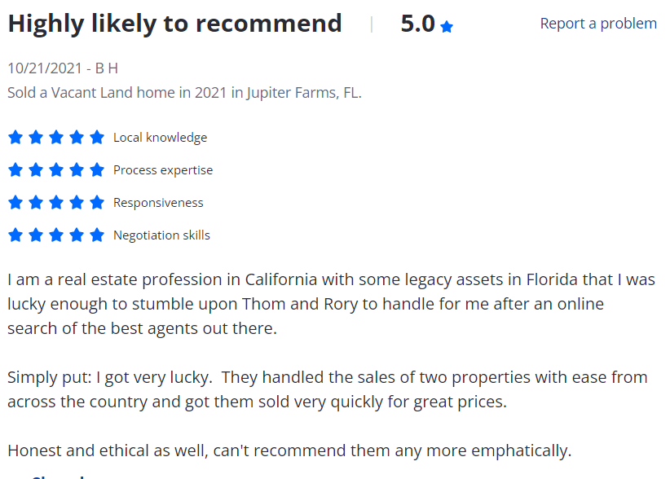
Task: Click the review date 10/21/2021 - B H
Action: point(63,68)
